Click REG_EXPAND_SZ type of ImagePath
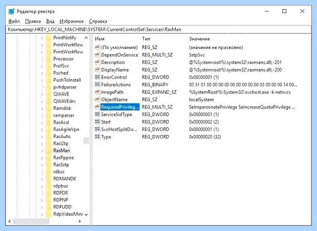 click(x=159, y=92)
